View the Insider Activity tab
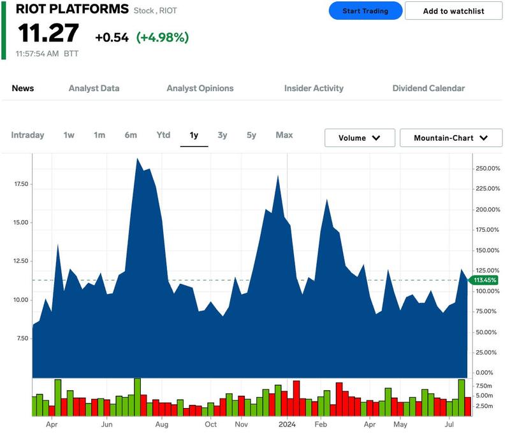The height and width of the screenshot is (436, 510). point(314,88)
